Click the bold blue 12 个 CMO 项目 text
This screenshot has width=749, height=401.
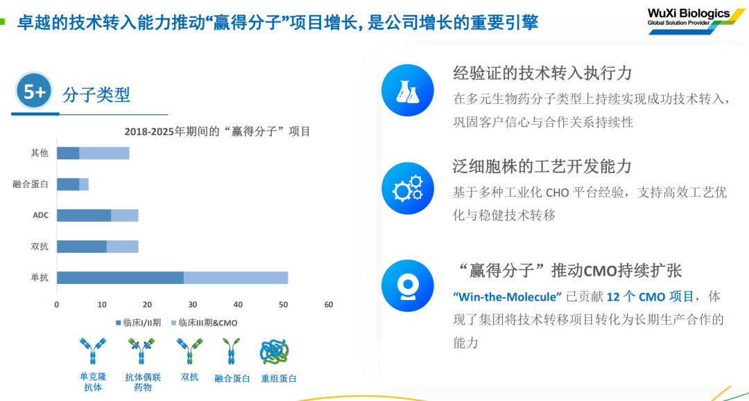[x=650, y=296]
